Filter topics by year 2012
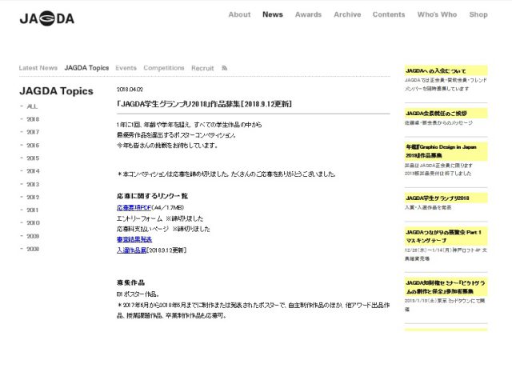 coord(33,198)
